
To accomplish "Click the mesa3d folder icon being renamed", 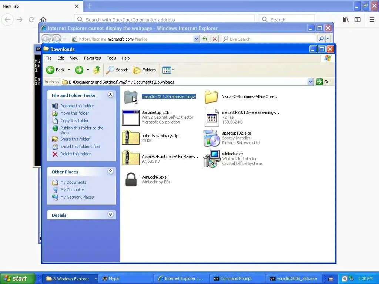I will (131, 97).
